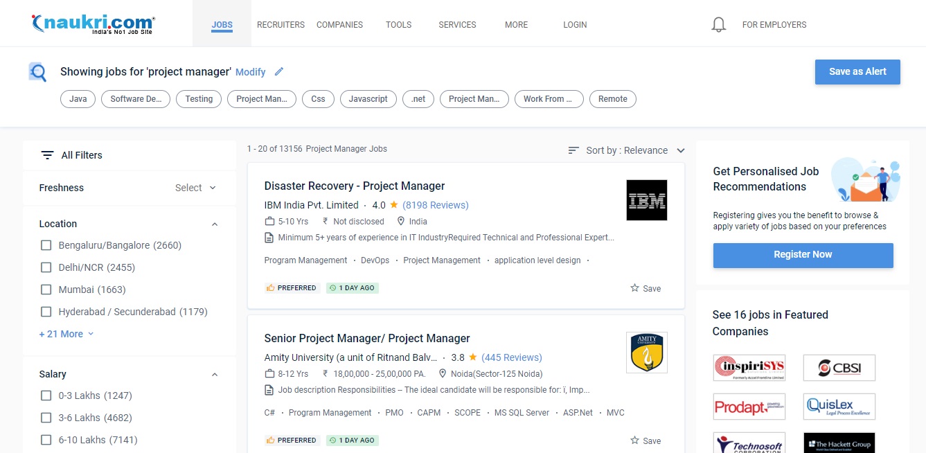926x453 pixels.
Task: Click the LOGIN link
Action: (x=575, y=24)
